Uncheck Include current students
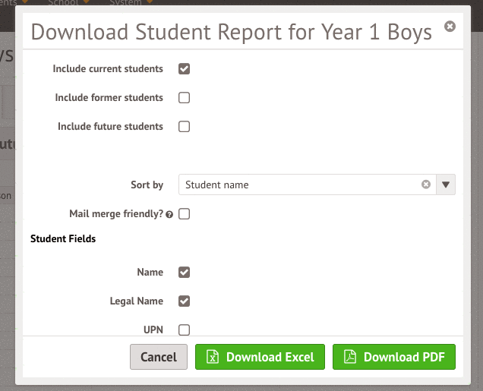 pos(184,69)
